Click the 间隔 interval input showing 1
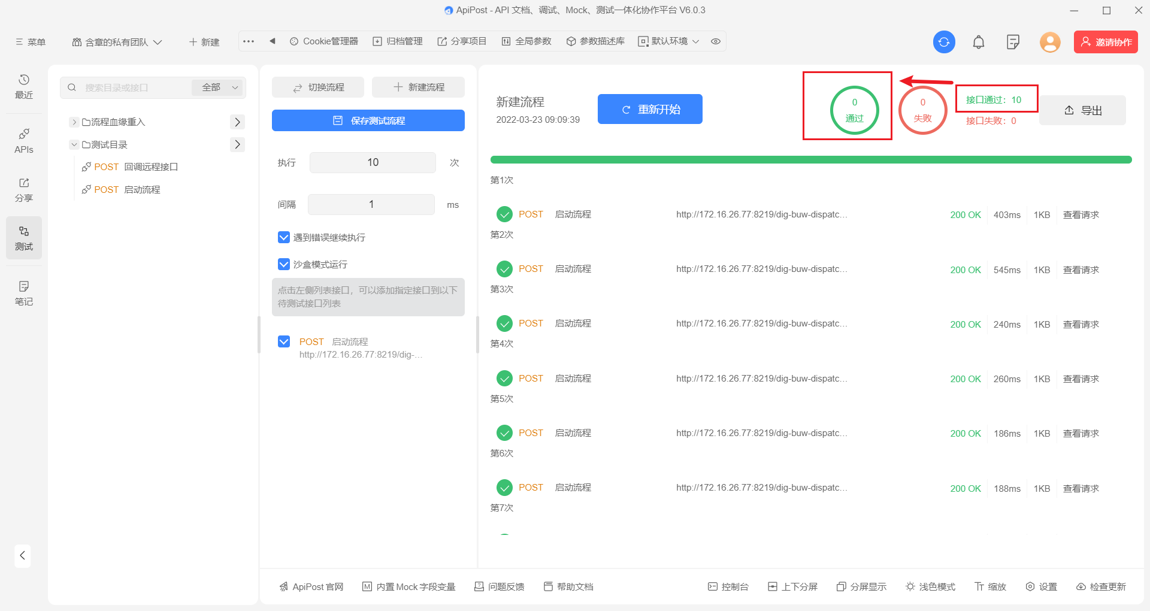 tap(371, 204)
